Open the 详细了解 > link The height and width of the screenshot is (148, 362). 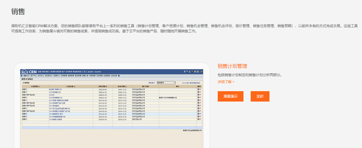tap(226, 82)
